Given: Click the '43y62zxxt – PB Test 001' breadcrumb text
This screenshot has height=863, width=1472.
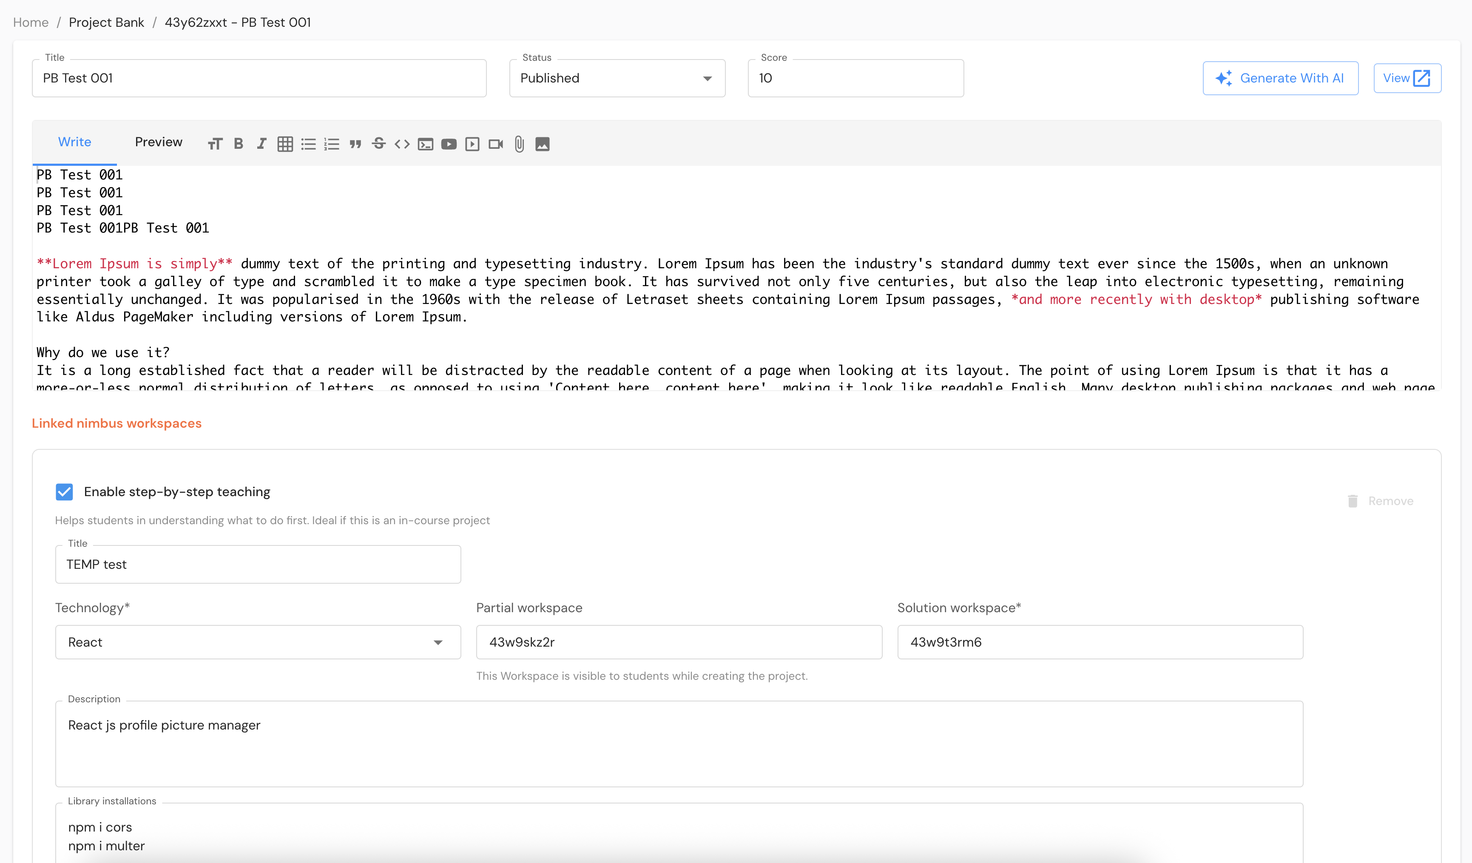Looking at the screenshot, I should pyautogui.click(x=238, y=22).
